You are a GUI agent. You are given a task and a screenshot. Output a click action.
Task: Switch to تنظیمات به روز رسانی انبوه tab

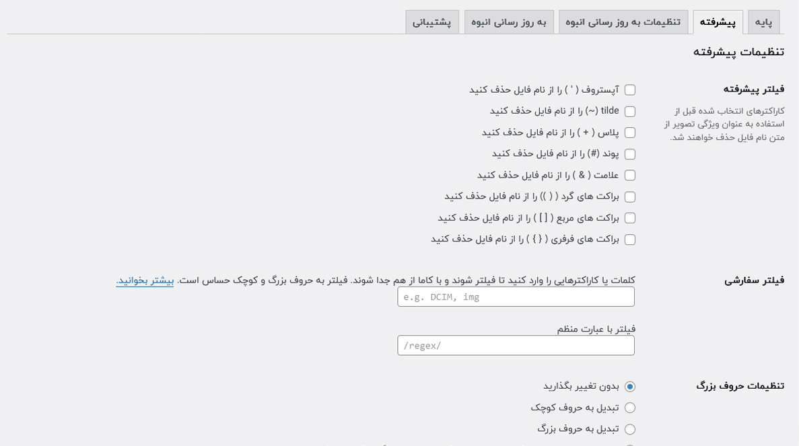[x=623, y=22]
